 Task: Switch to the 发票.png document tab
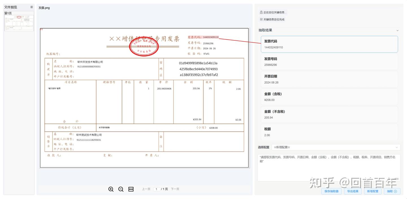[44, 8]
